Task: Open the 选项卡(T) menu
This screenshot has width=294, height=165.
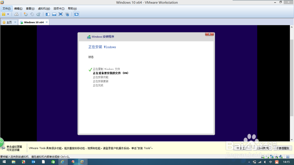Action: (x=59, y=9)
